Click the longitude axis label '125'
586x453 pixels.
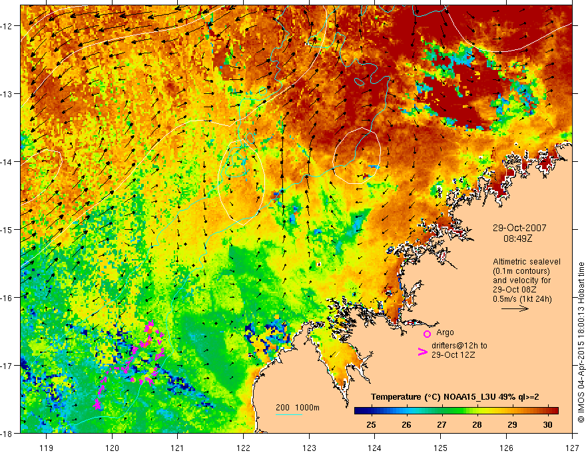click(441, 448)
